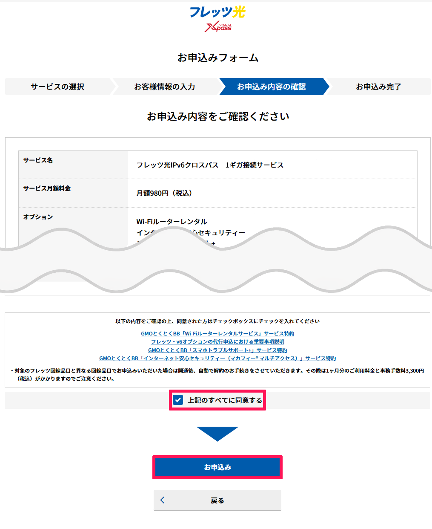
Task: Select the お客様情報の入力 step tab
Action: pyautogui.click(x=165, y=87)
